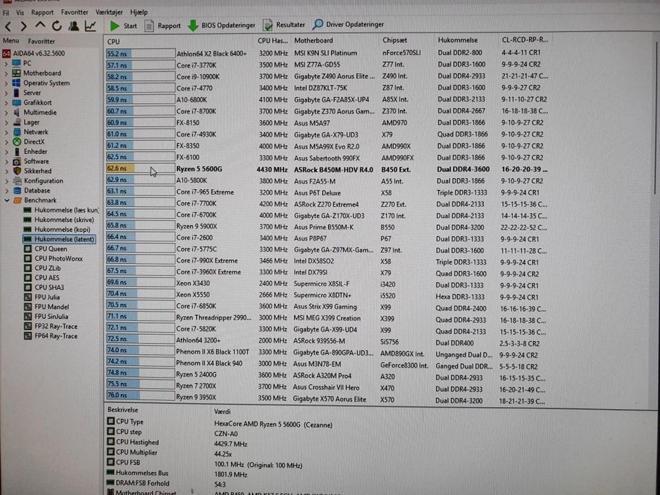Switch to the Menu tab in the sidebar
660x495 pixels.
(x=11, y=41)
